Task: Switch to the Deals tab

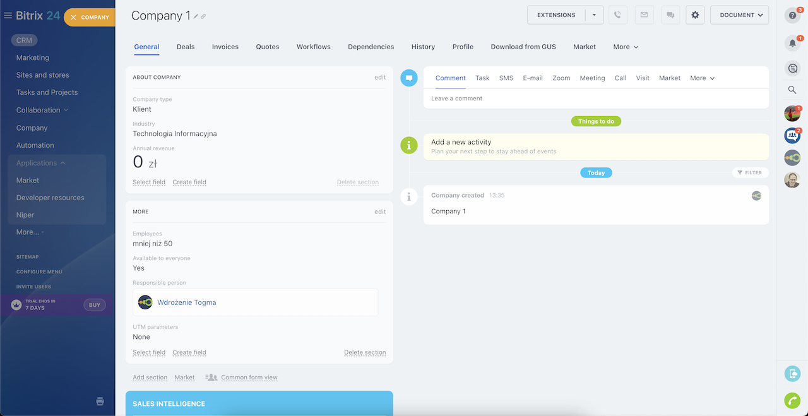Action: point(186,47)
